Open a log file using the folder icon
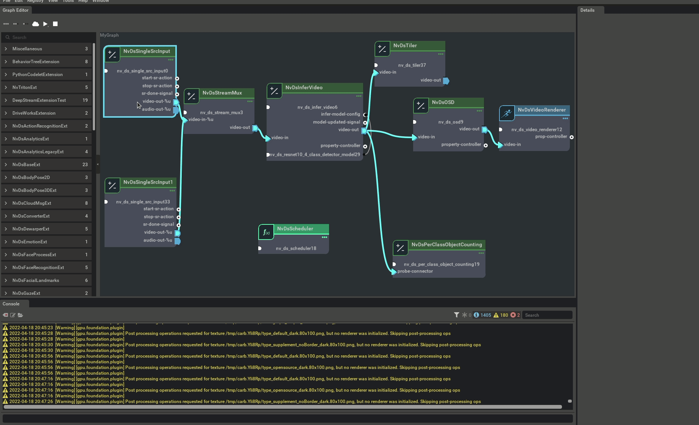This screenshot has width=699, height=425. 20,315
